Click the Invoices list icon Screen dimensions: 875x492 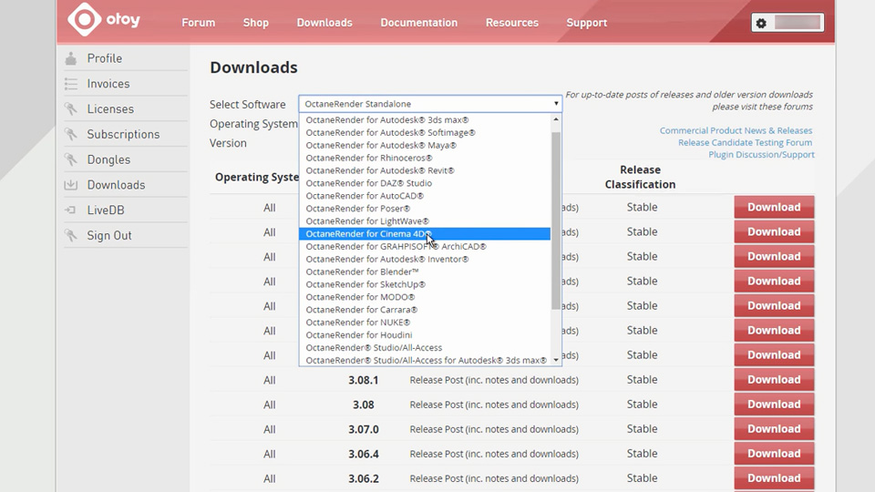tap(71, 84)
